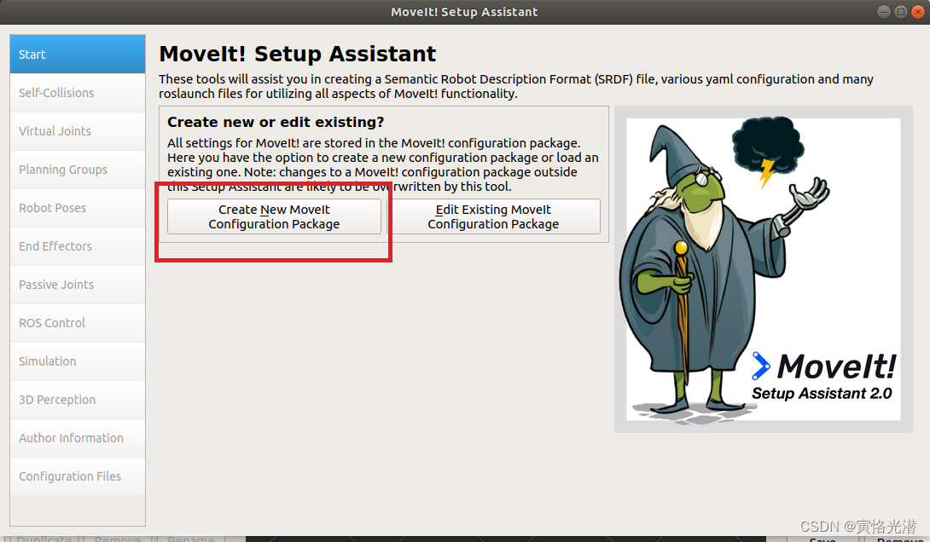Click Edit Existing MoveIt Configuration Package
Viewport: 930px width, 542px height.
(493, 216)
